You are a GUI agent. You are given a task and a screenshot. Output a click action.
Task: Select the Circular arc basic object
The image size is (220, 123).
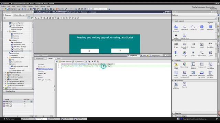click(x=193, y=28)
